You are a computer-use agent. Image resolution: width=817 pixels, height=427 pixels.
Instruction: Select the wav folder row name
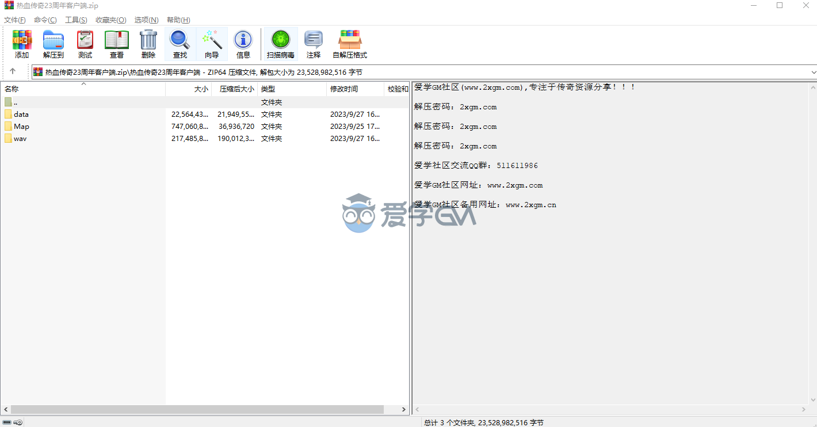pyautogui.click(x=20, y=138)
